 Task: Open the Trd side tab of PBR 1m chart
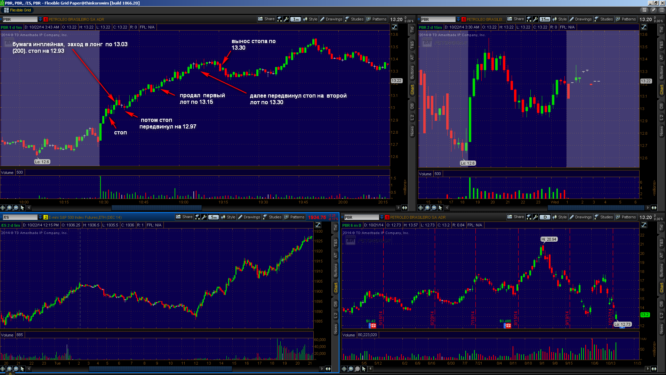point(412,30)
